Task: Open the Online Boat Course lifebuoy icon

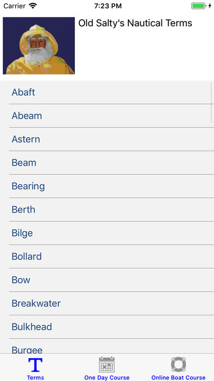Action: (x=179, y=365)
